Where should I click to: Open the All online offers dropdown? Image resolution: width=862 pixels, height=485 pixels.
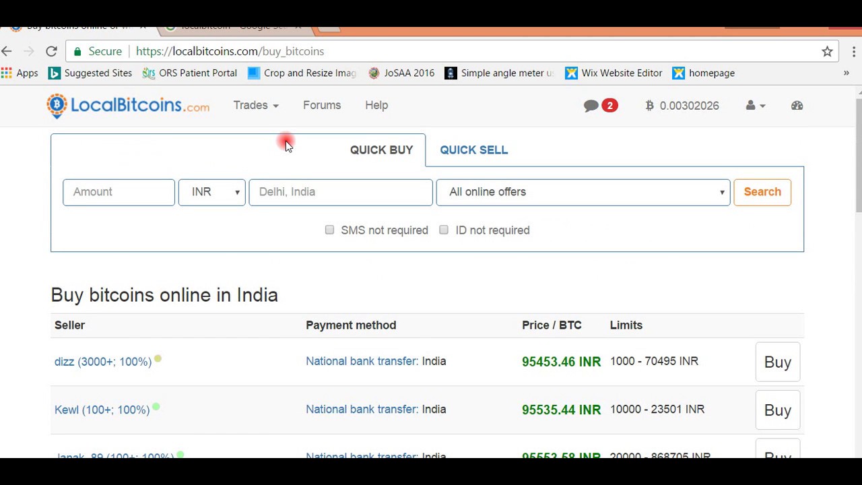tap(583, 192)
